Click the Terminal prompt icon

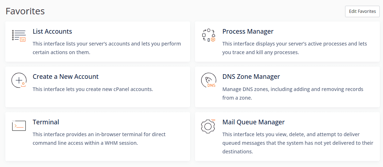point(19,126)
